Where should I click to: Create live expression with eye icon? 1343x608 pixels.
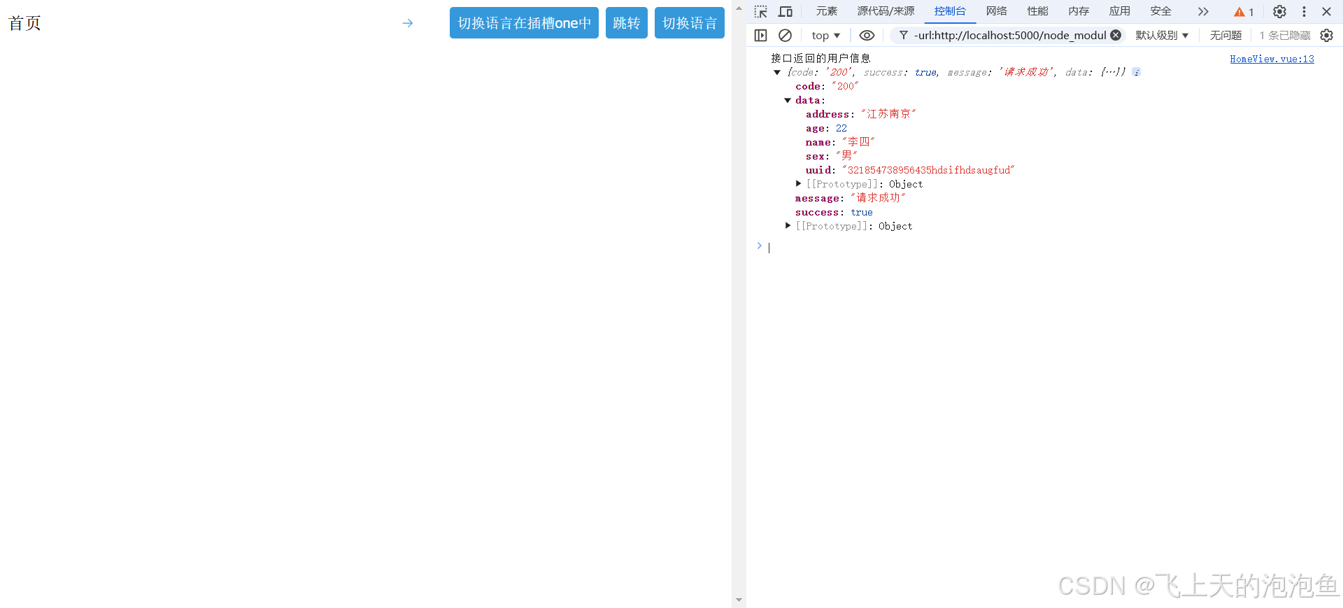point(867,35)
